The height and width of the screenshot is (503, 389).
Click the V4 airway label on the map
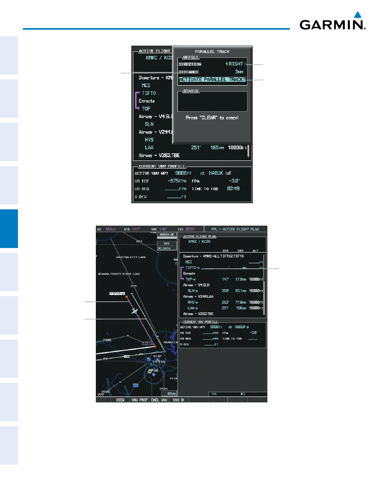127,356
